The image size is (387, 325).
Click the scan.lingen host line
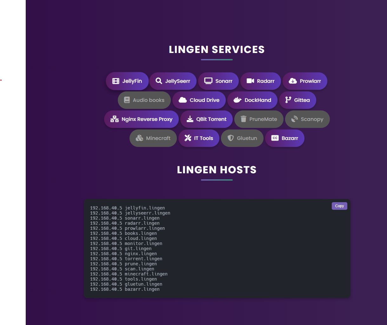(x=122, y=269)
